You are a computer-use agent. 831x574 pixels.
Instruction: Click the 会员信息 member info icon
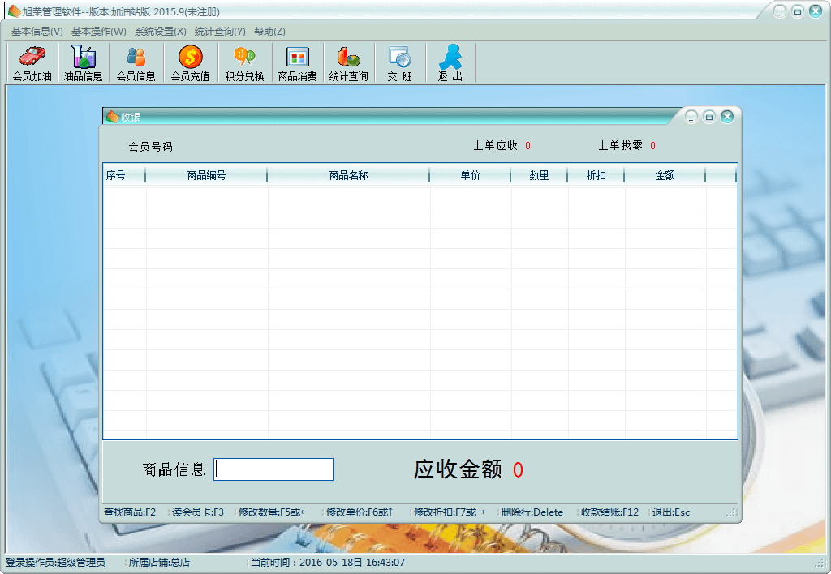click(x=136, y=62)
